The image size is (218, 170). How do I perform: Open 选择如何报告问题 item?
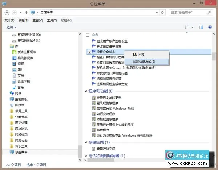(109, 79)
